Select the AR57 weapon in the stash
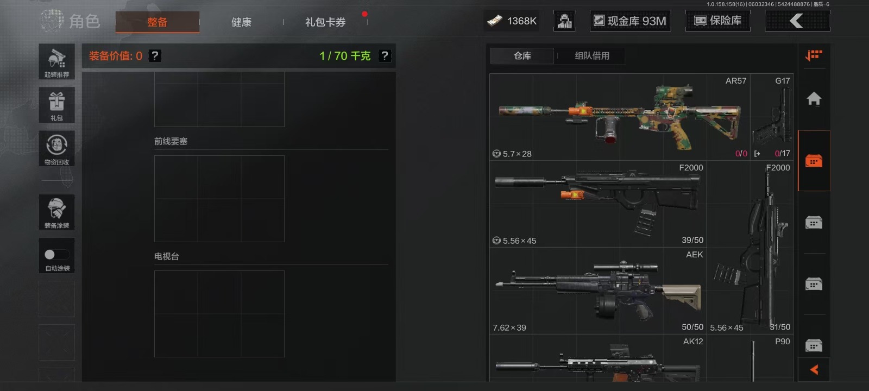 [620, 117]
